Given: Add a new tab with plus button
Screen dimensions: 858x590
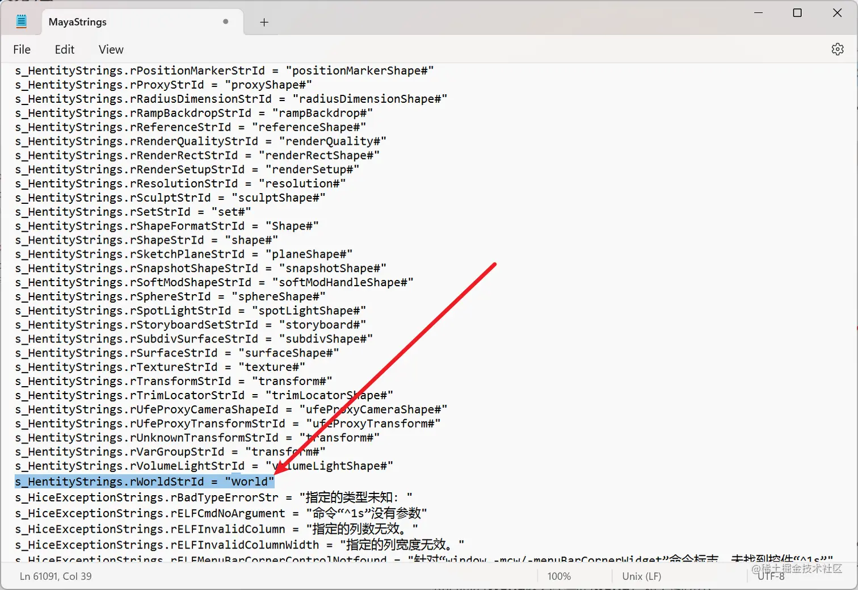Looking at the screenshot, I should (x=264, y=22).
